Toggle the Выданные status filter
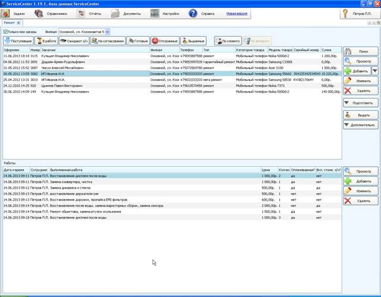The height and width of the screenshot is (297, 381). (x=193, y=41)
